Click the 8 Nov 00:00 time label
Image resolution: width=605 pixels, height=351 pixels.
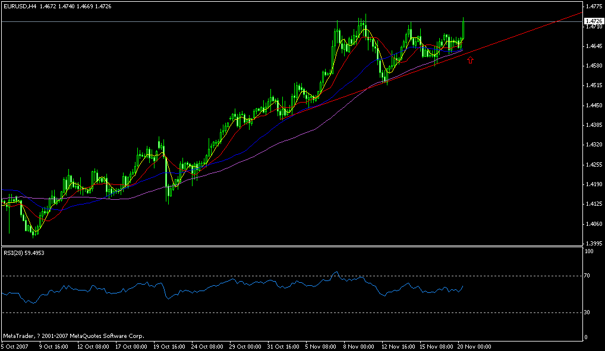(358, 347)
